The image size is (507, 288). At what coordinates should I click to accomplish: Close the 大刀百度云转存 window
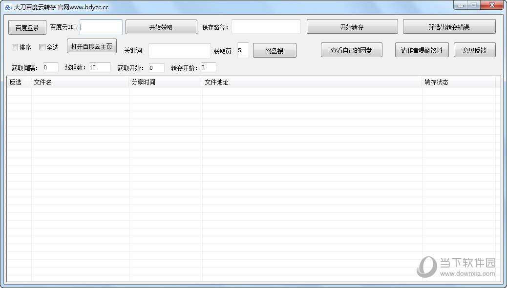tap(492, 5)
